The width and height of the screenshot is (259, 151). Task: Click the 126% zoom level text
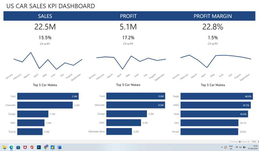pos(254,141)
